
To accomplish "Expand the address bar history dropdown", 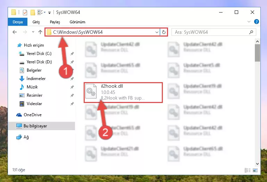I will (x=157, y=32).
